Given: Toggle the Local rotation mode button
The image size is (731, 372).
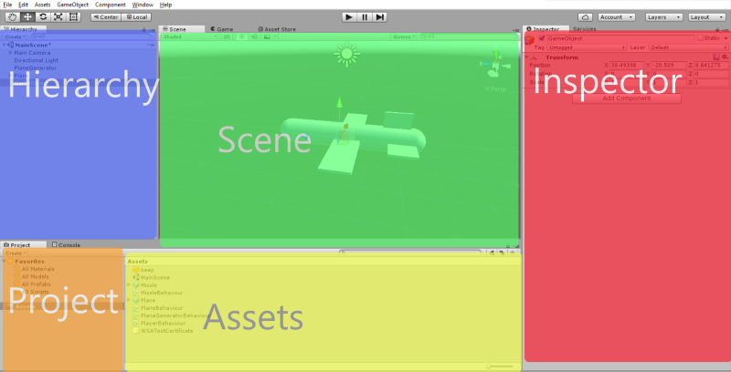Looking at the screenshot, I should pos(136,17).
